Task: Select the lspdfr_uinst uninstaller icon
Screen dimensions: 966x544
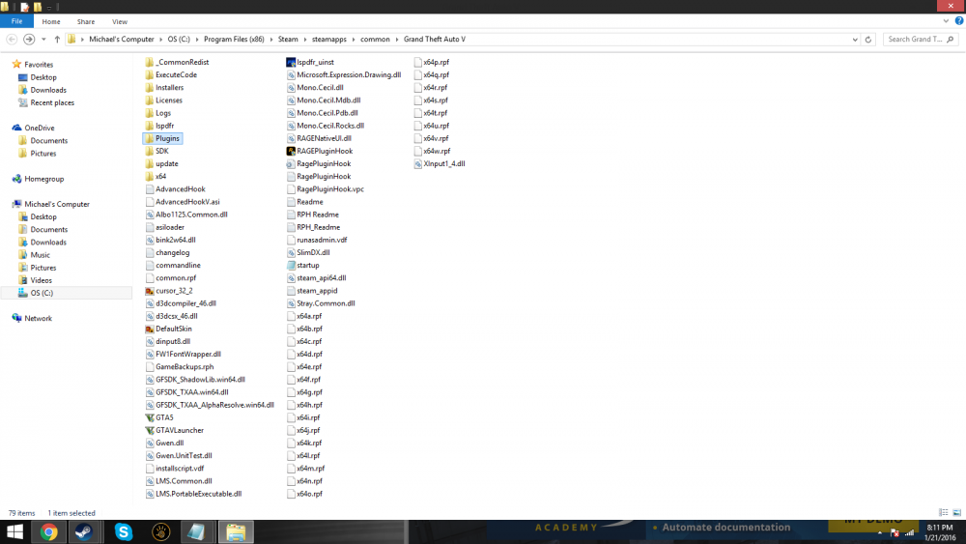Action: 291,62
